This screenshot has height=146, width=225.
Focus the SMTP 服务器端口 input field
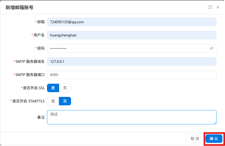click(x=132, y=75)
